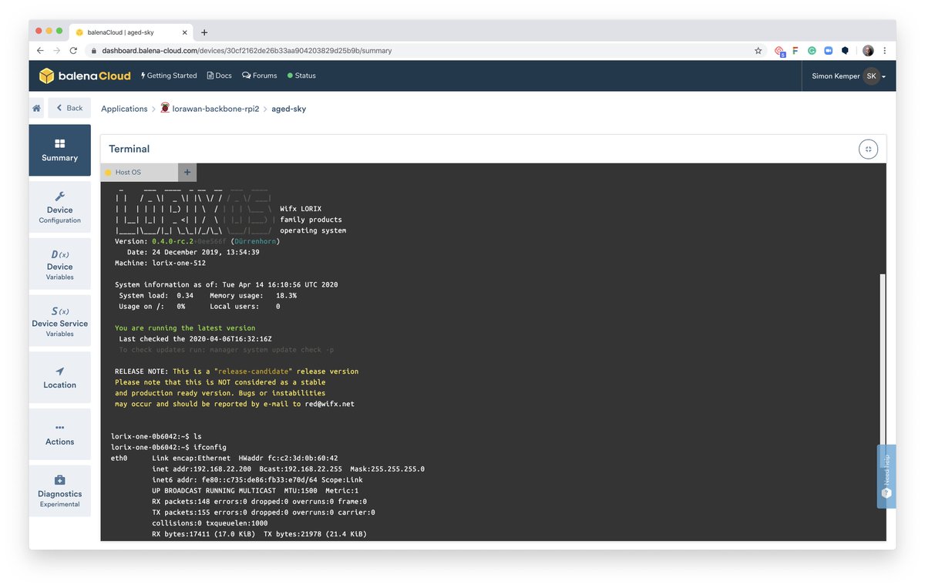
Task: Add a new terminal session tab
Action: click(187, 172)
